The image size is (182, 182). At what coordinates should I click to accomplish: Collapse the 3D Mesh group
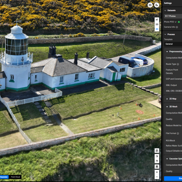(167, 107)
